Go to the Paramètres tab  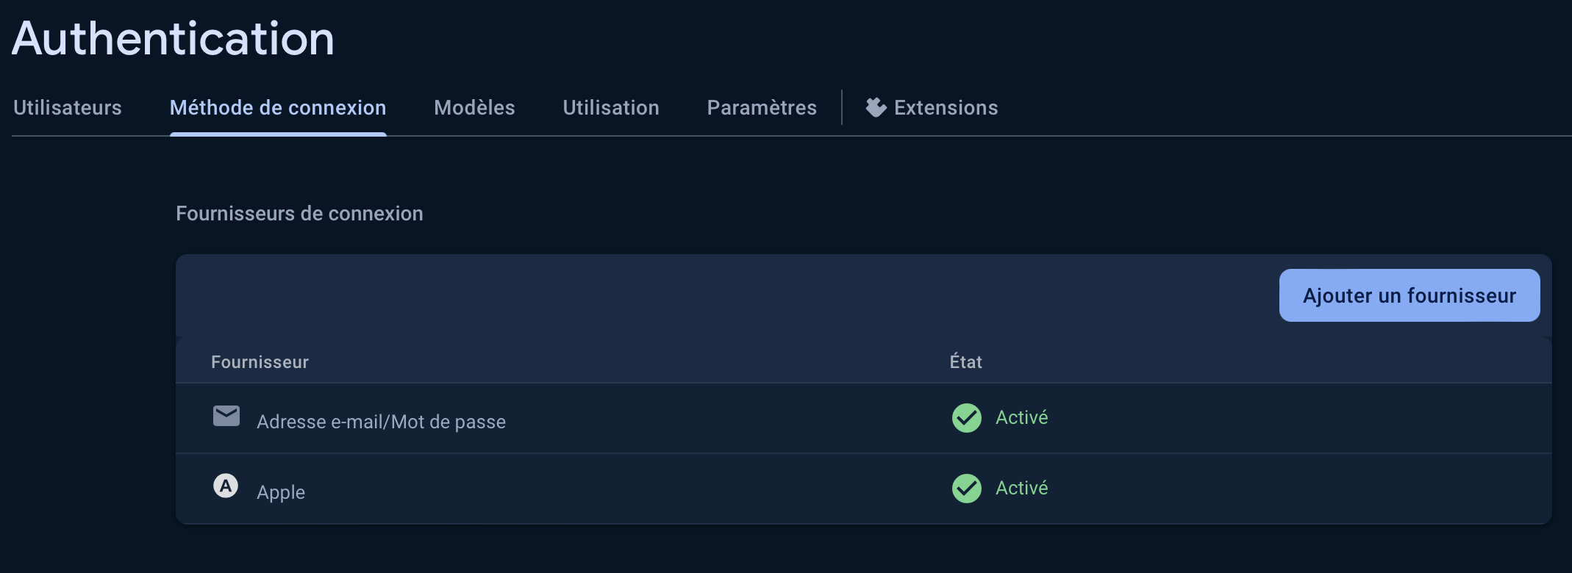762,108
